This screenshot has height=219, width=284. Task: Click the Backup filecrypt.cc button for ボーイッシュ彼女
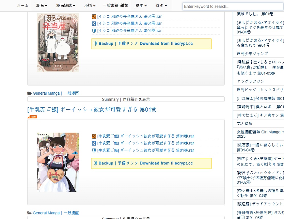tap(151, 163)
